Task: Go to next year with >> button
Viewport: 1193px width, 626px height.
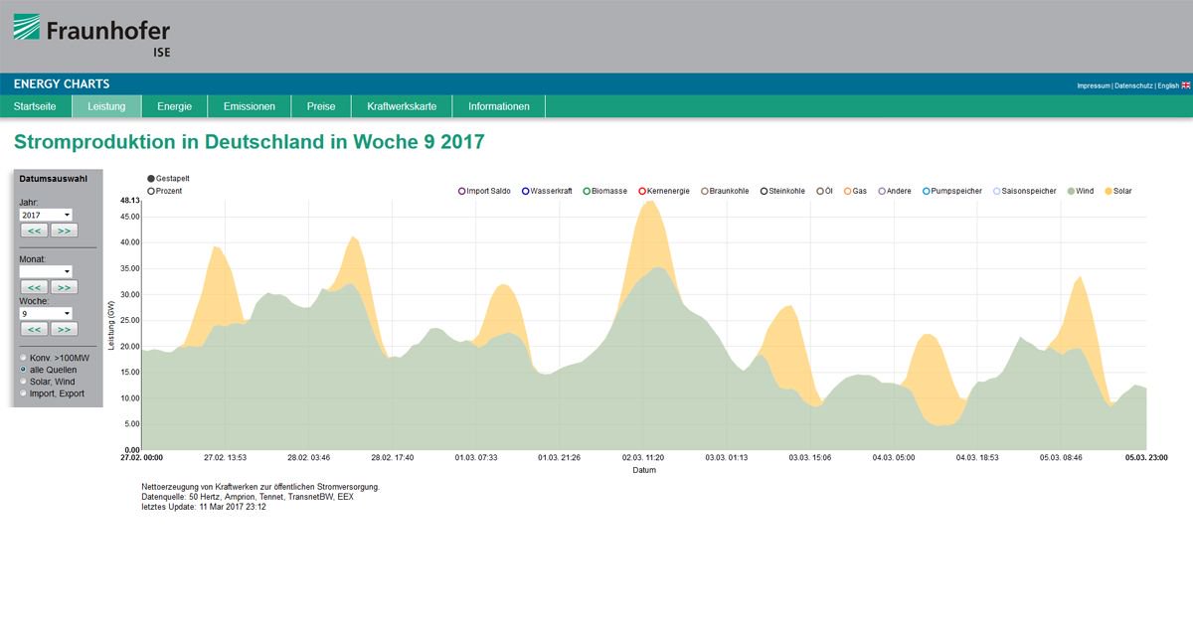Action: pos(64,231)
